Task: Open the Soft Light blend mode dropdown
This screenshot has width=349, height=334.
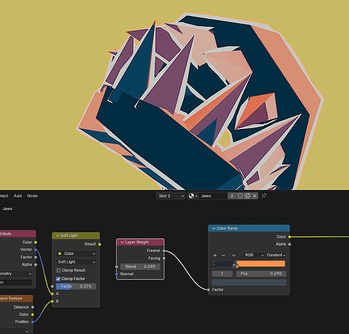Action: (x=76, y=262)
